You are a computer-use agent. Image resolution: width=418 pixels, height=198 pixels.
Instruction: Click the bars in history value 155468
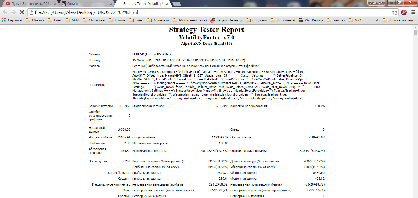125,106
